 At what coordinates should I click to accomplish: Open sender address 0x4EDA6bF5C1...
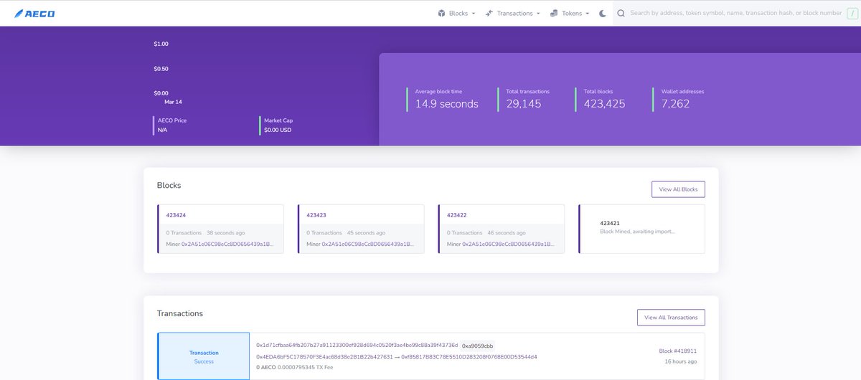pyautogui.click(x=324, y=356)
